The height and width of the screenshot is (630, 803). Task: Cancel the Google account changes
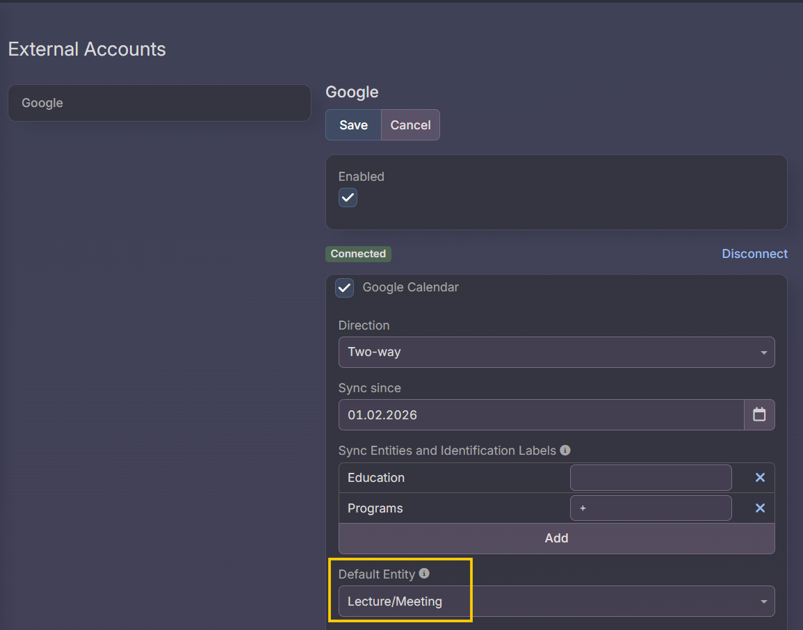(x=410, y=125)
